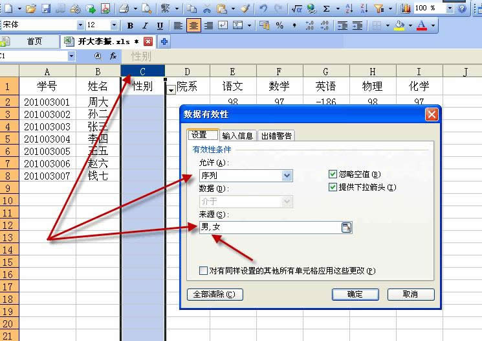Image resolution: width=482 pixels, height=341 pixels.
Task: Insert a formula with the square root icon
Action: tap(296, 8)
